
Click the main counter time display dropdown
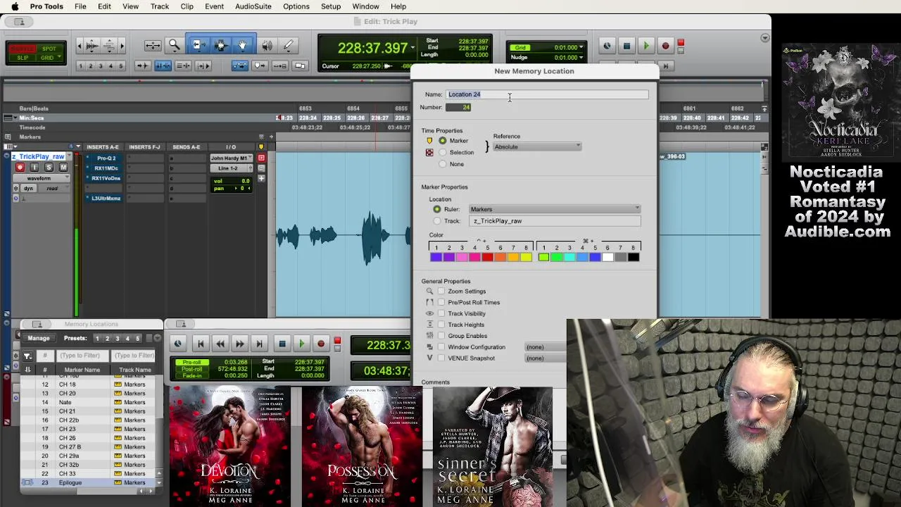[x=412, y=49]
